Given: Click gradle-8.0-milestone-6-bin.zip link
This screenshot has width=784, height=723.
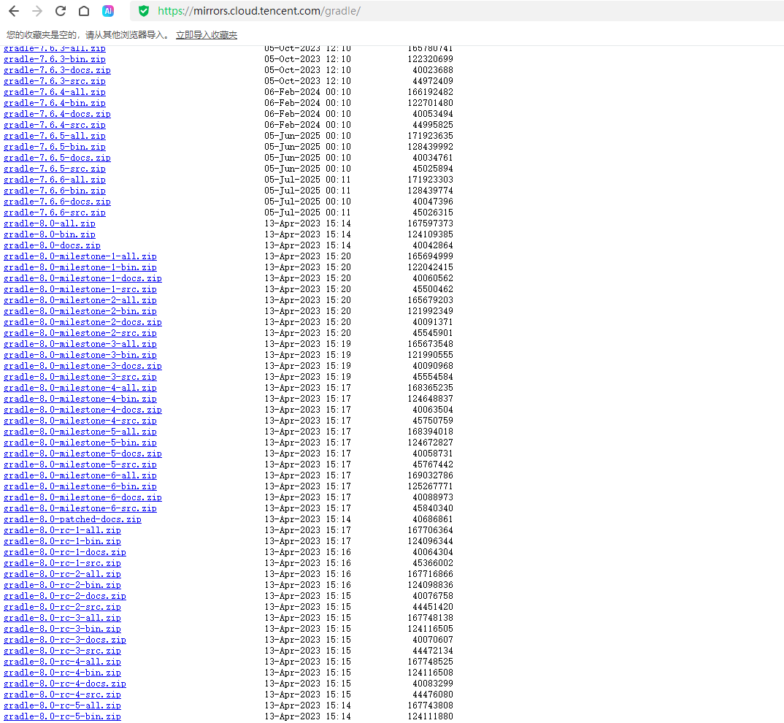Looking at the screenshot, I should coord(80,487).
